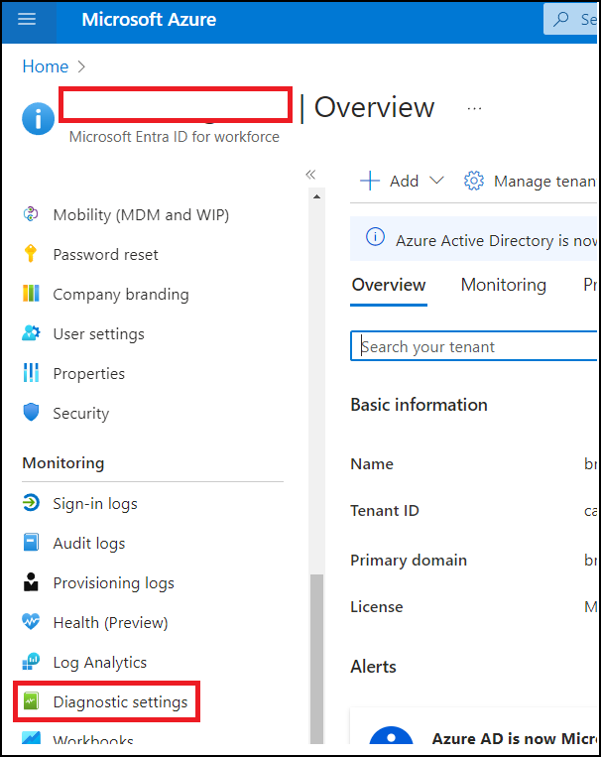Click the sidebar vertical scrollbar
Image resolution: width=601 pixels, height=757 pixels.
click(317, 655)
